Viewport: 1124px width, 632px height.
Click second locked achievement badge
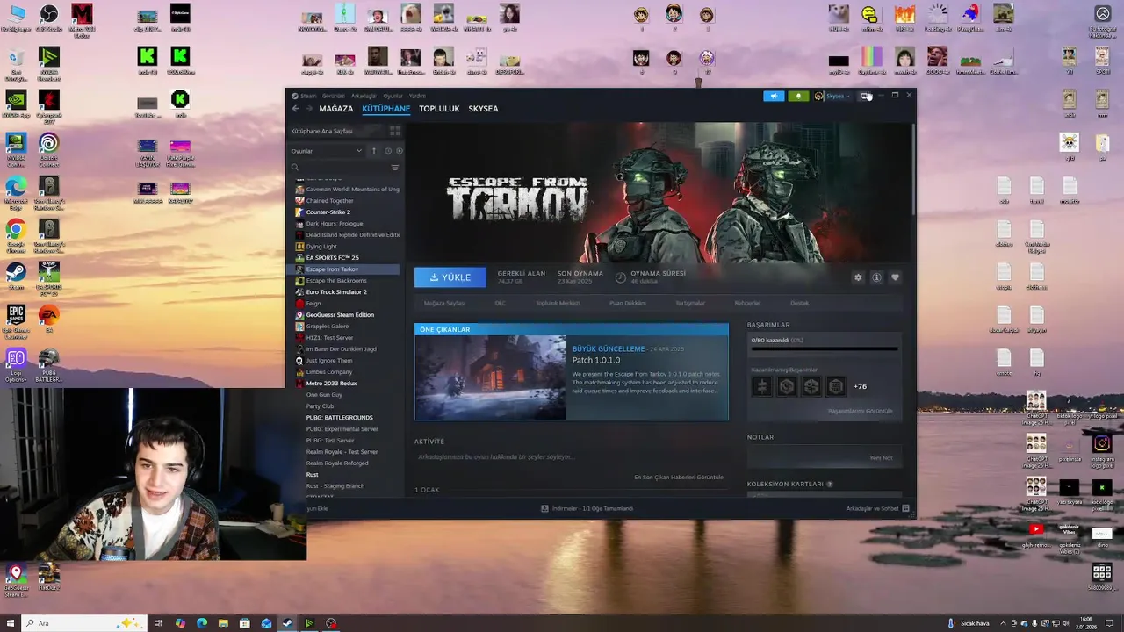787,386
